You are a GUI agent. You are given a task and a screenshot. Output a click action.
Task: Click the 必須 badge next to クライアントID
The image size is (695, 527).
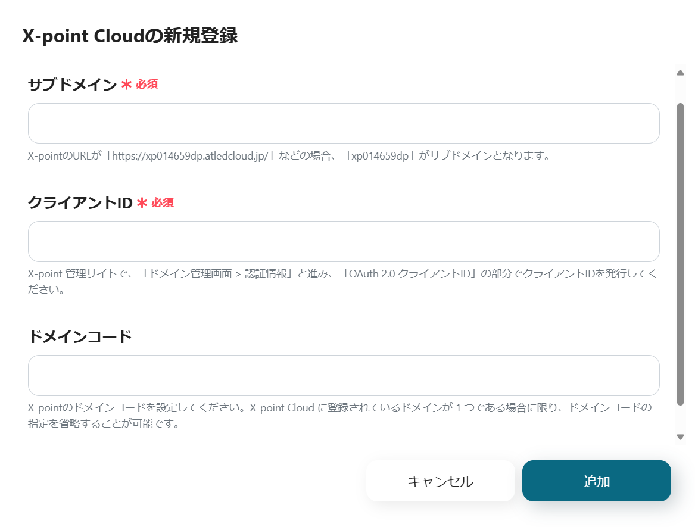[x=163, y=202]
